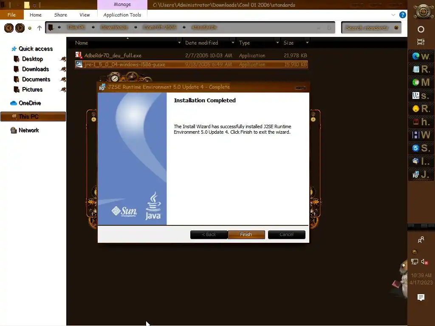435x326 pixels.
Task: Open the People icon on the taskbar
Action: click(421, 239)
